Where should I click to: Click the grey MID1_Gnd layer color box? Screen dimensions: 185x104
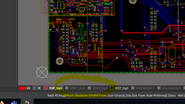coord(67,88)
